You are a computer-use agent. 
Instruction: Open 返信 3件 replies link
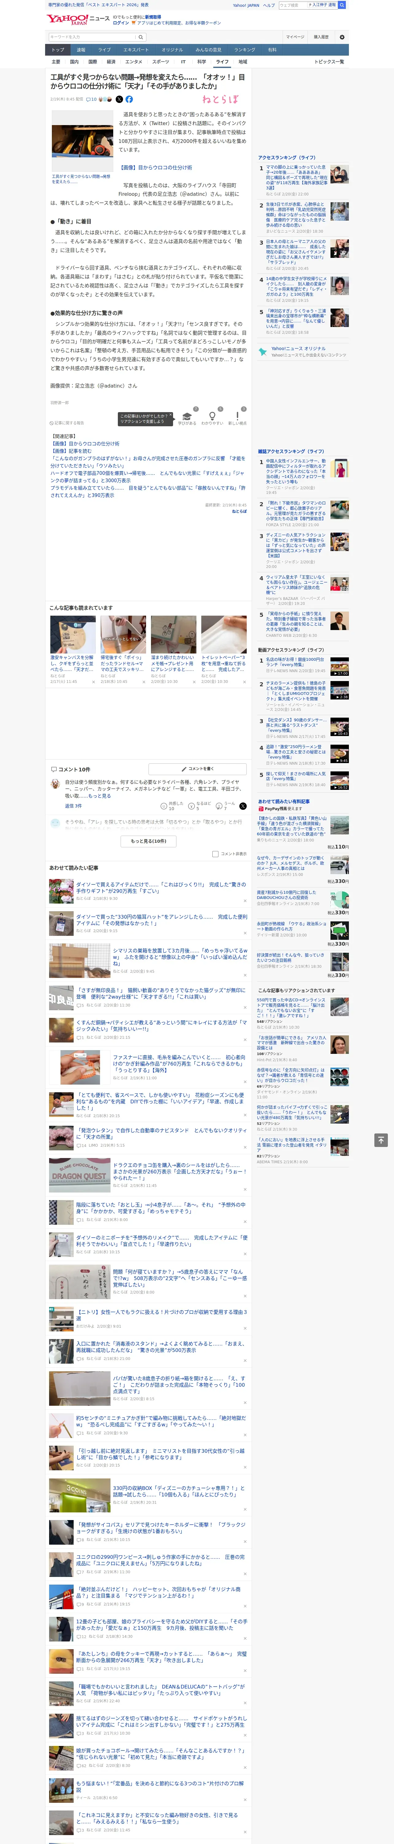(x=74, y=806)
